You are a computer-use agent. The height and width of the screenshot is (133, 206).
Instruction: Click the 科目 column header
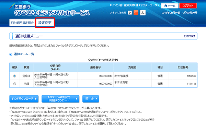point(160,68)
